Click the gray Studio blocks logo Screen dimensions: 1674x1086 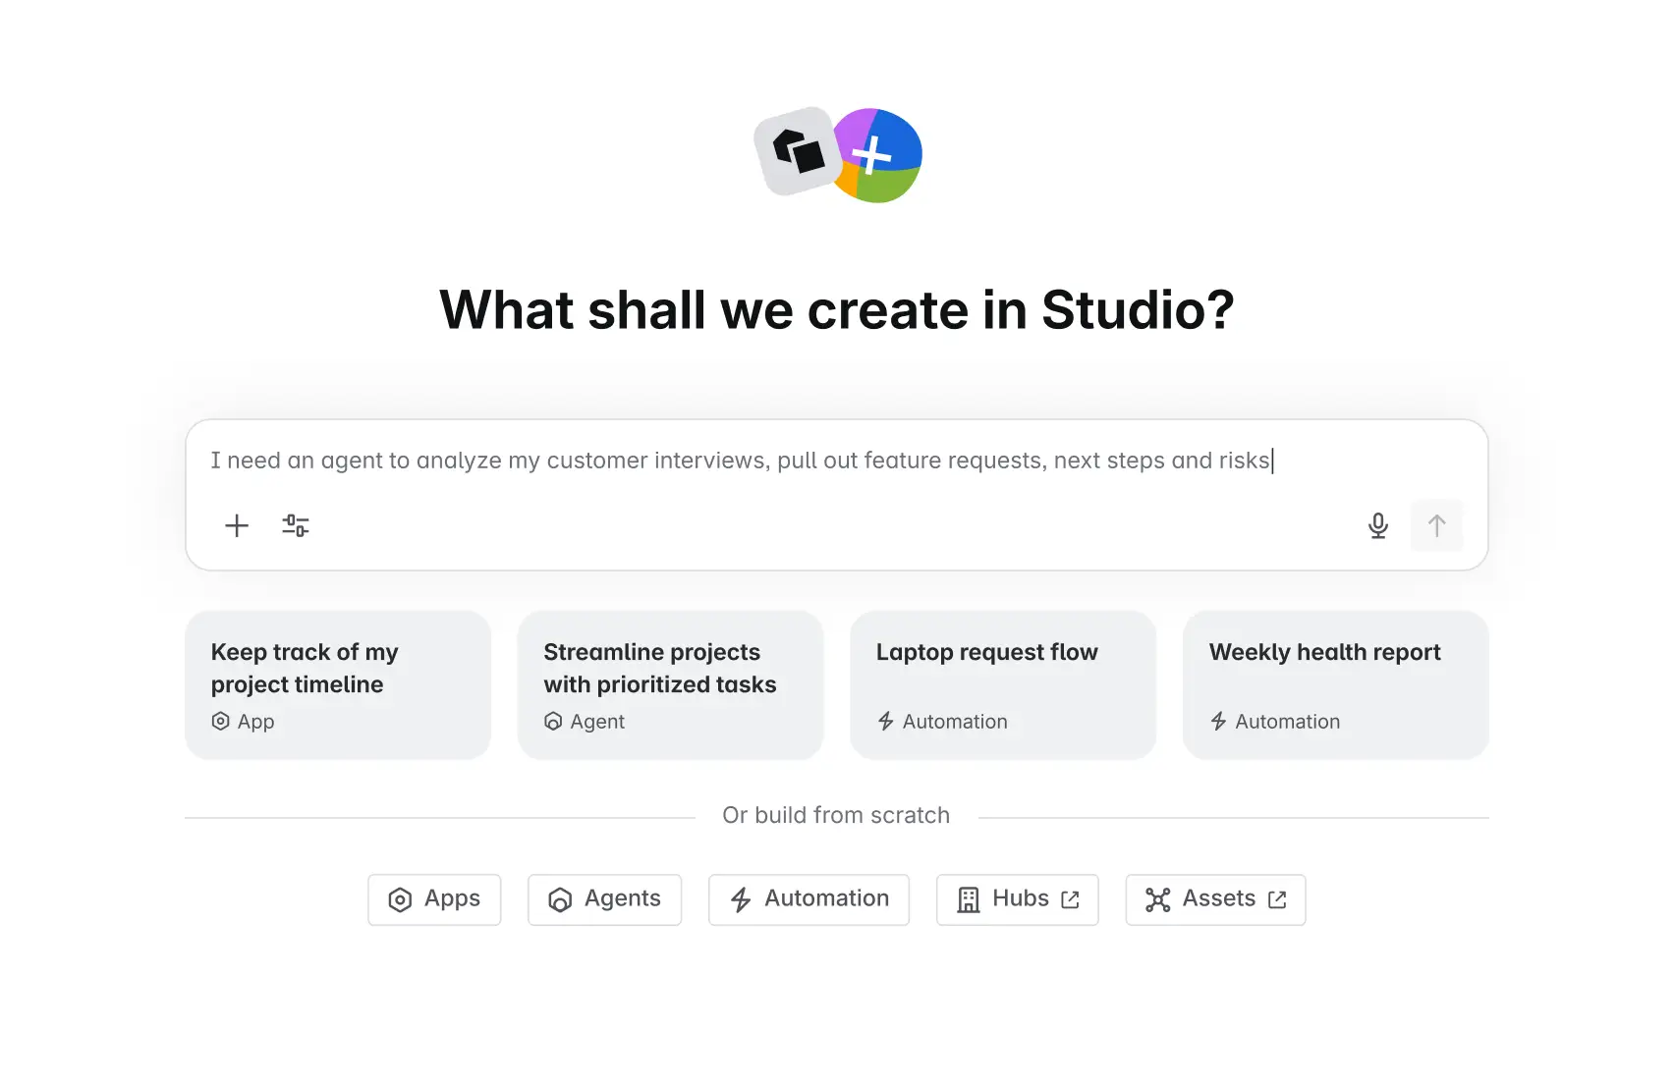[x=797, y=151]
